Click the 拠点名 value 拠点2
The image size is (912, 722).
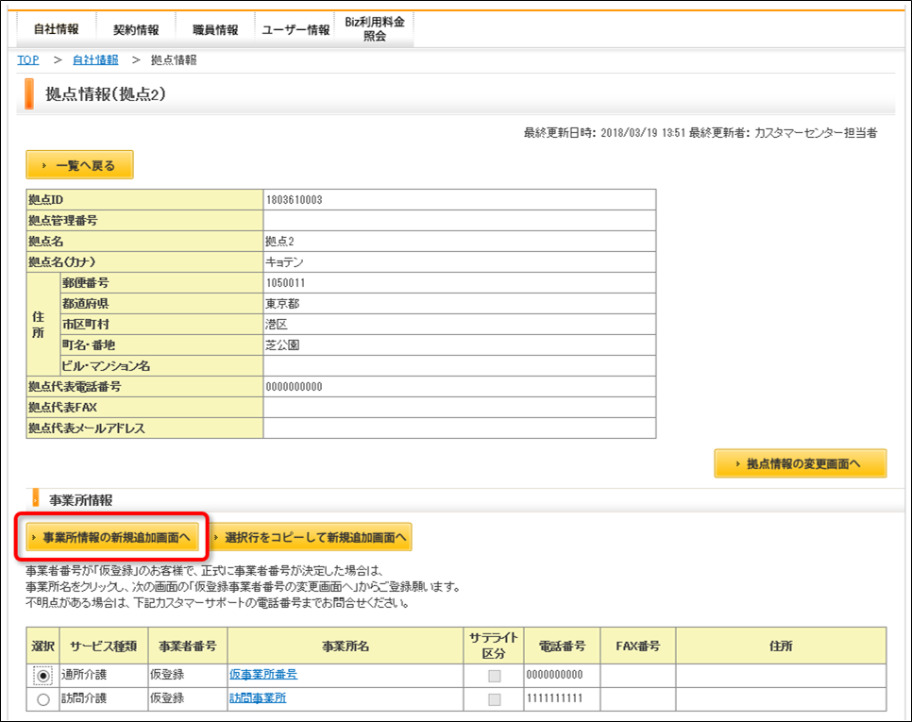point(279,242)
